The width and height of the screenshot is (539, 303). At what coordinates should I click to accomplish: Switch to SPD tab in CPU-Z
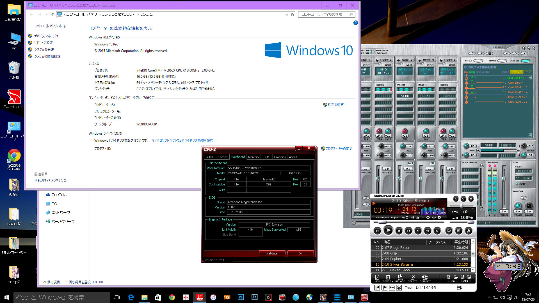[266, 157]
